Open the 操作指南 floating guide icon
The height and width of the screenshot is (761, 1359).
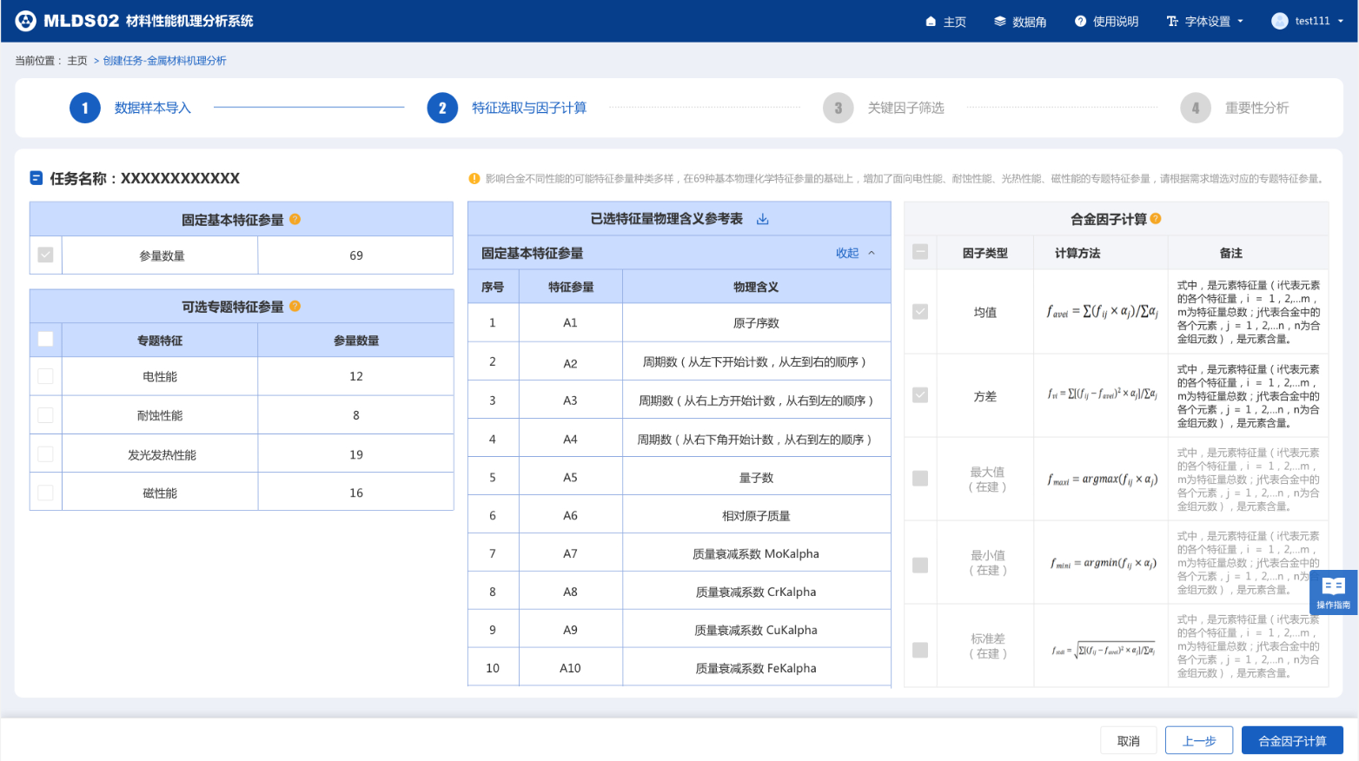pos(1333,592)
